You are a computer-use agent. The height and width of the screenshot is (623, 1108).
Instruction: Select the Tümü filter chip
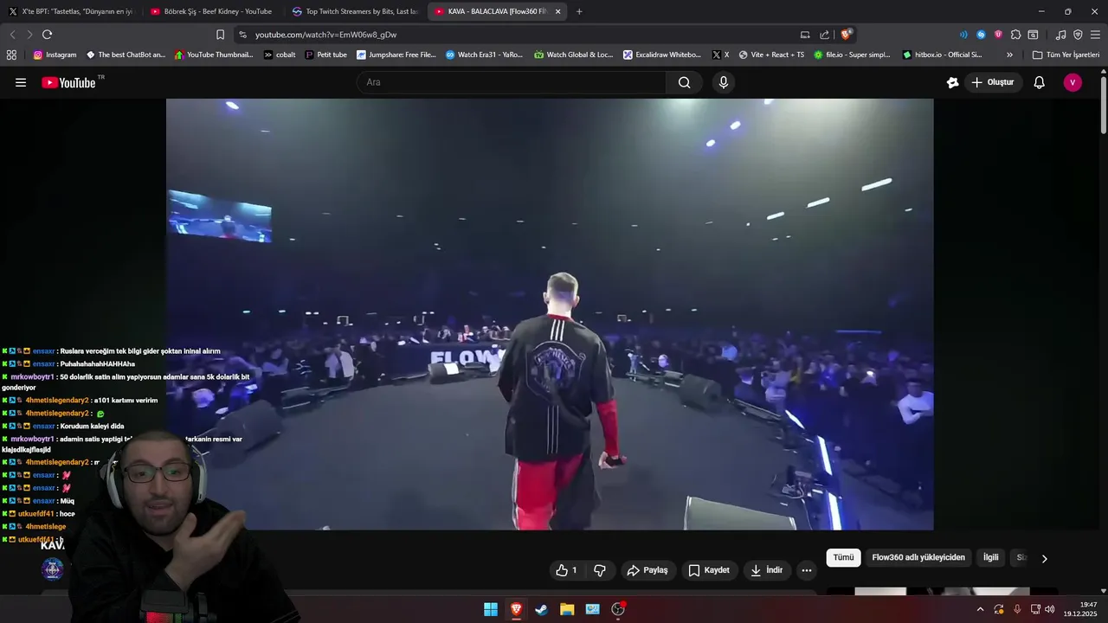[x=843, y=558]
